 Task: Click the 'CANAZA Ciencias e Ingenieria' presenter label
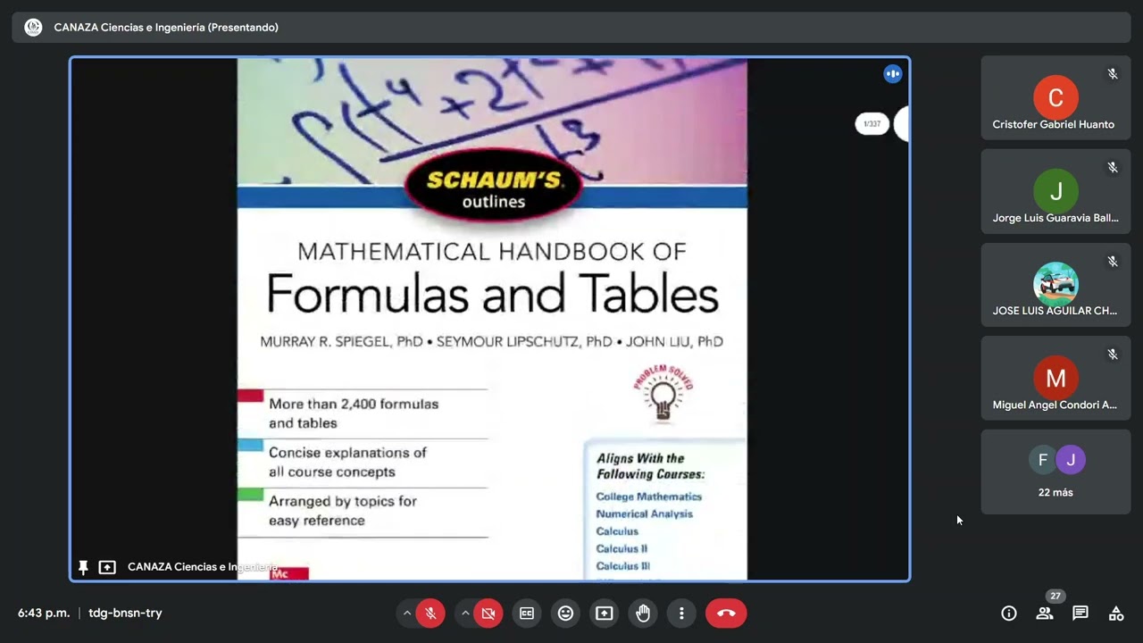tap(202, 567)
